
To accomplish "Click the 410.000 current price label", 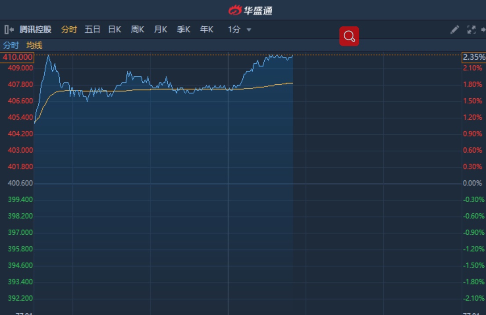I will pos(17,57).
